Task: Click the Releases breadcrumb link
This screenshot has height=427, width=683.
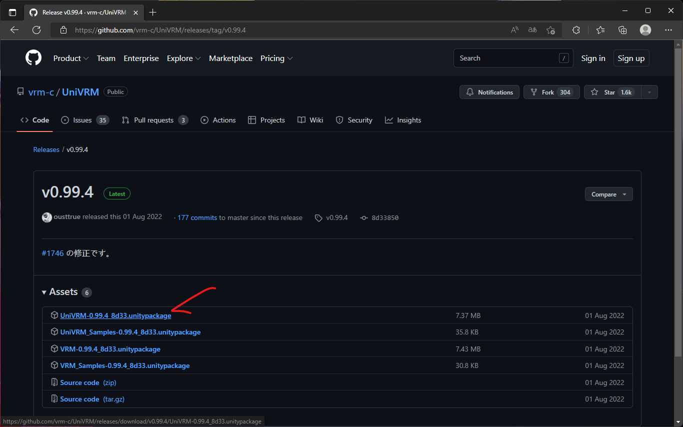Action: [x=46, y=149]
